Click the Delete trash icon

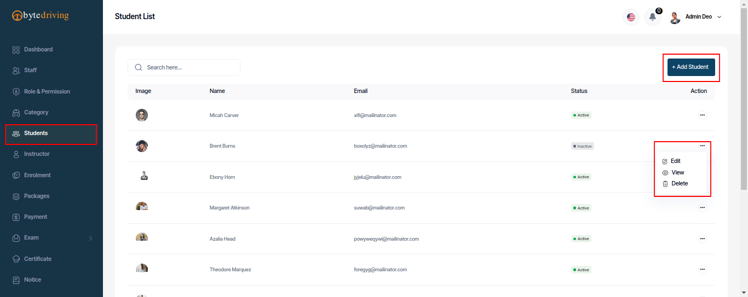pyautogui.click(x=665, y=184)
